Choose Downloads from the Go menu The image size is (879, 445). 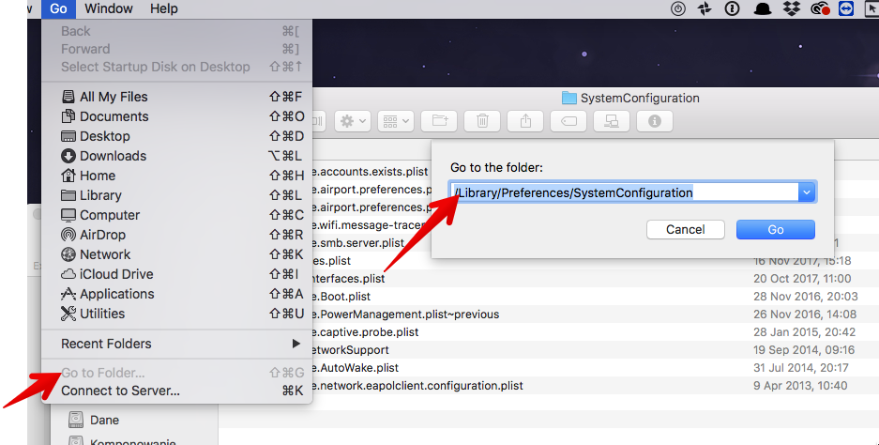click(176, 156)
